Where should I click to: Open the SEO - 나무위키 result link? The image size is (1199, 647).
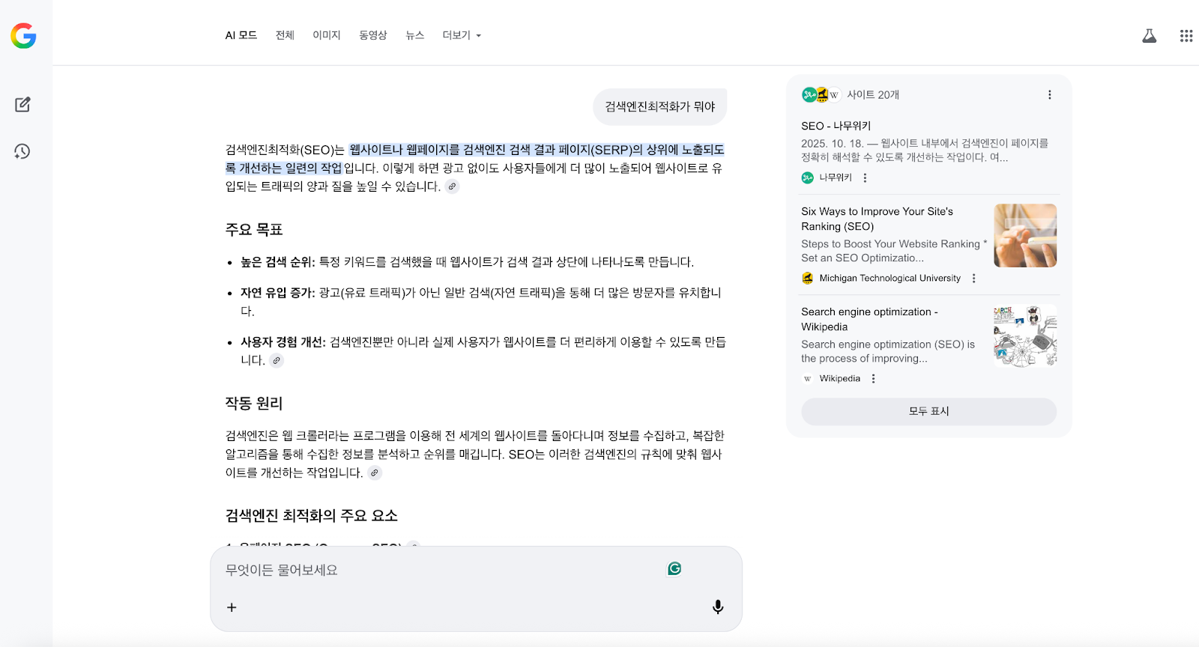(x=836, y=126)
